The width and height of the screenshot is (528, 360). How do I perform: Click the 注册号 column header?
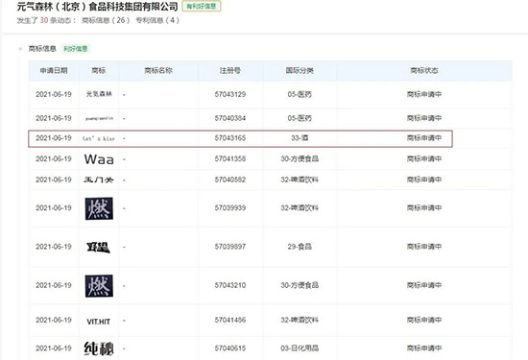click(x=230, y=70)
